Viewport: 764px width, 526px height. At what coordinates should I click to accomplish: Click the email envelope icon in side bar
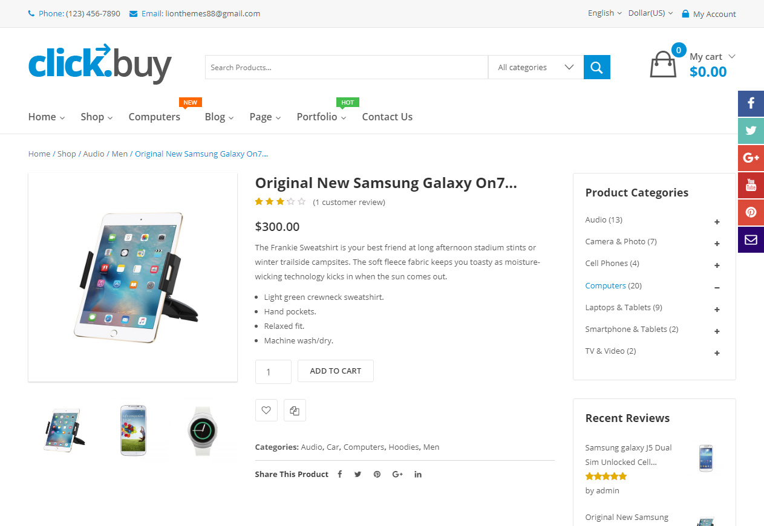[751, 239]
